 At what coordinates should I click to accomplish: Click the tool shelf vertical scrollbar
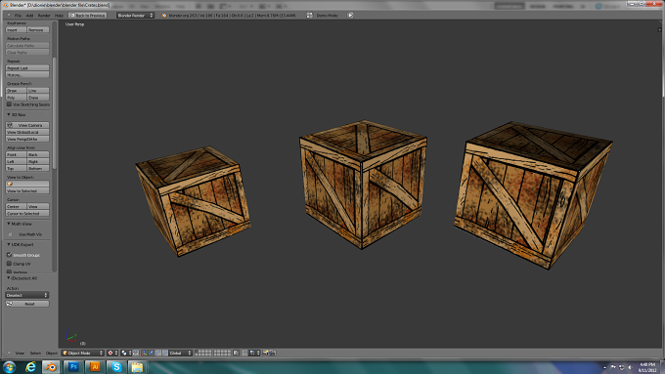[55, 165]
